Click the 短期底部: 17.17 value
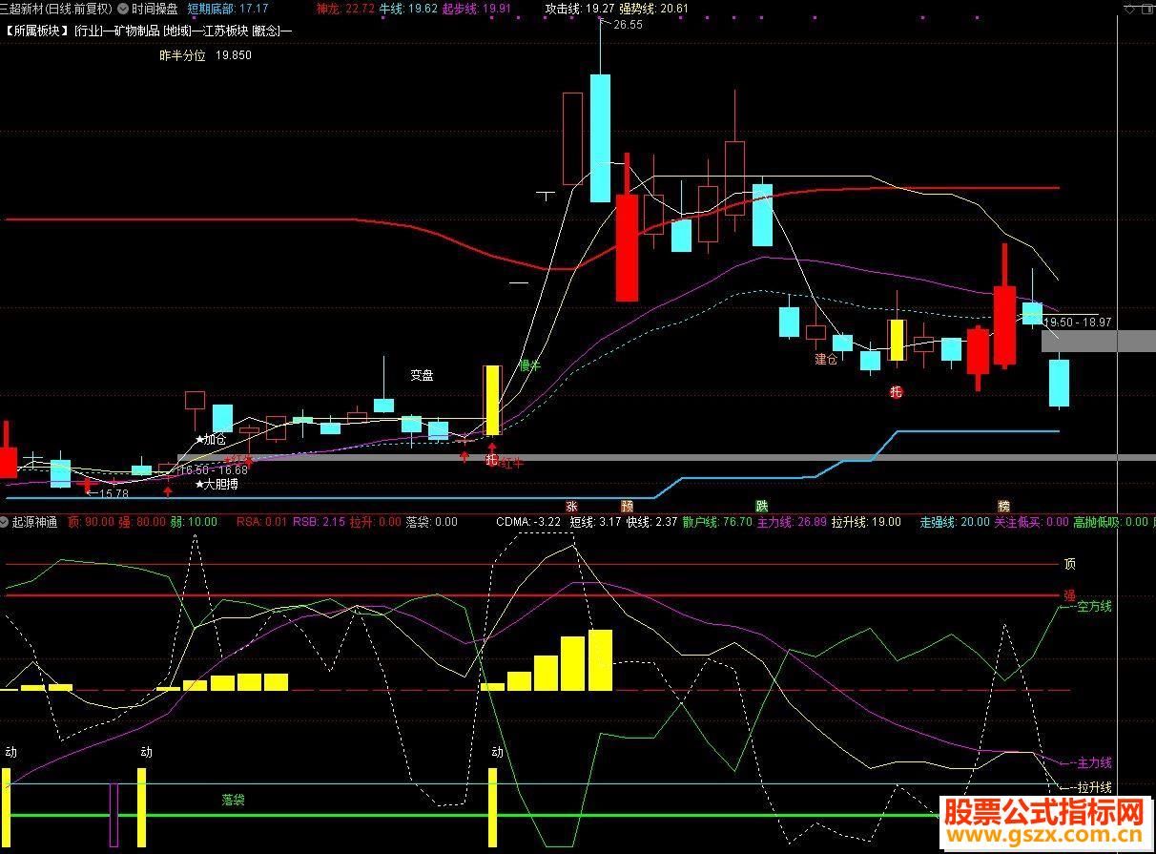1156x854 pixels. pos(227,9)
